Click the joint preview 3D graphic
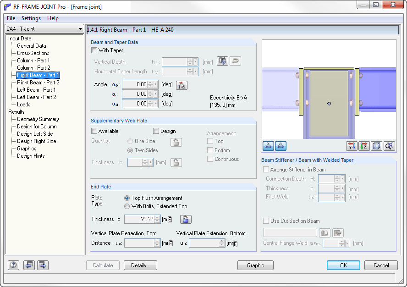The width and height of the screenshot is (407, 287). pos(329,89)
